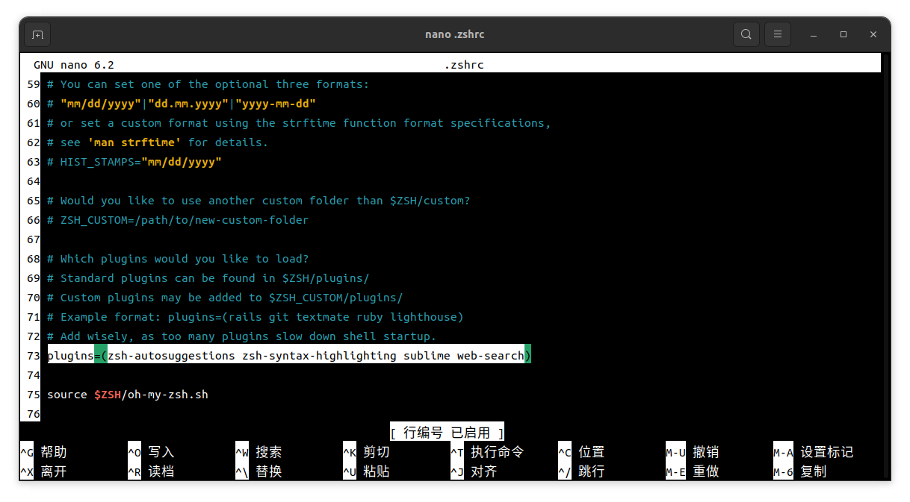
Task: Click the M-U 撤销 undo shortcut
Action: 693,452
